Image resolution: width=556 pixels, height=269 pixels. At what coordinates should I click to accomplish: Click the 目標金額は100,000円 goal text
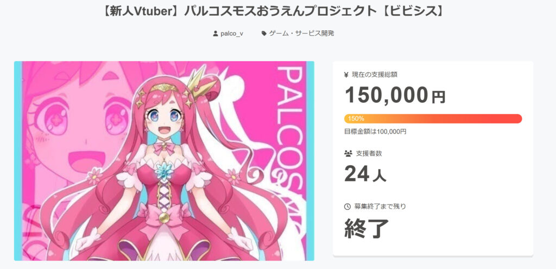375,132
